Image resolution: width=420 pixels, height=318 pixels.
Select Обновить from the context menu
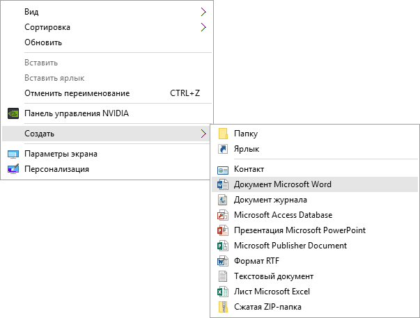tap(43, 42)
